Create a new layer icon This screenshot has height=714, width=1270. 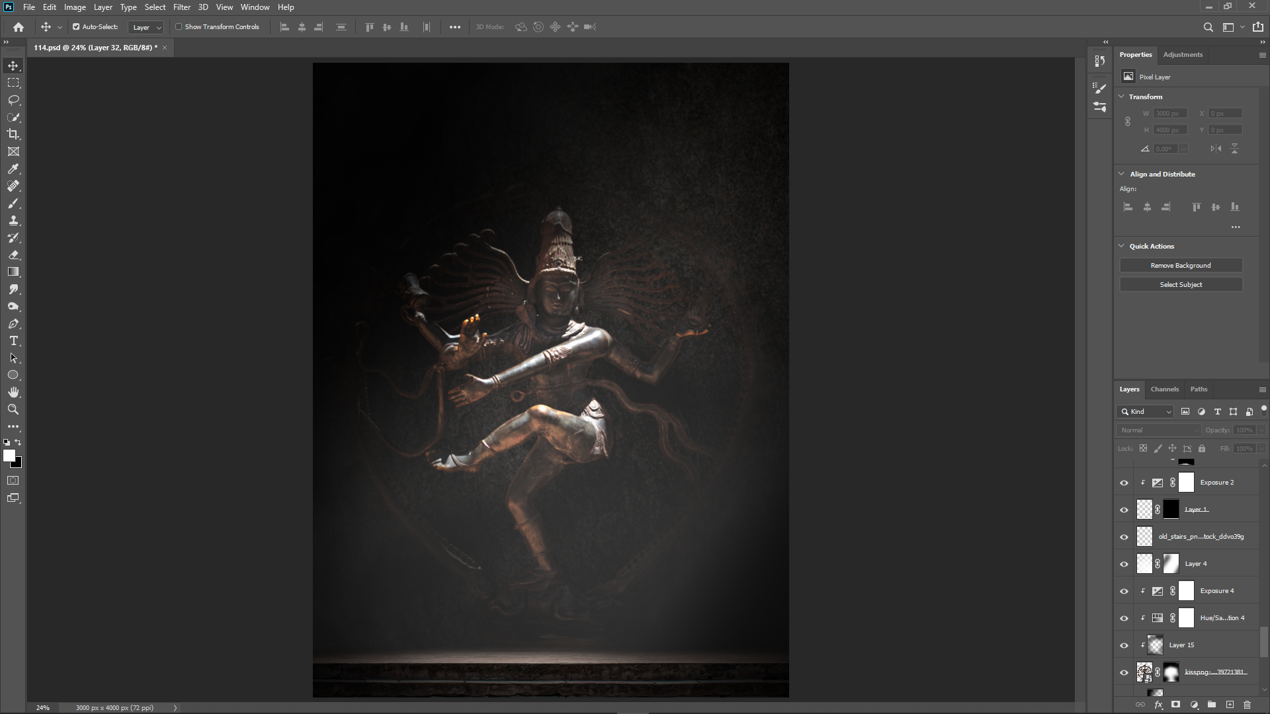pyautogui.click(x=1230, y=705)
